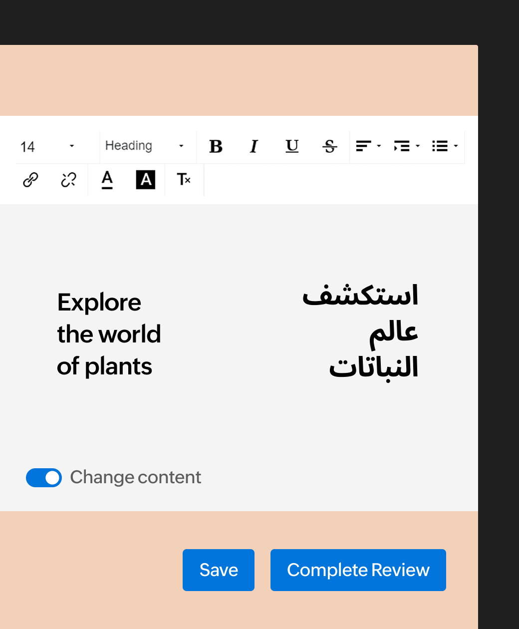Image resolution: width=519 pixels, height=629 pixels.
Task: Save the current changes
Action: [218, 570]
